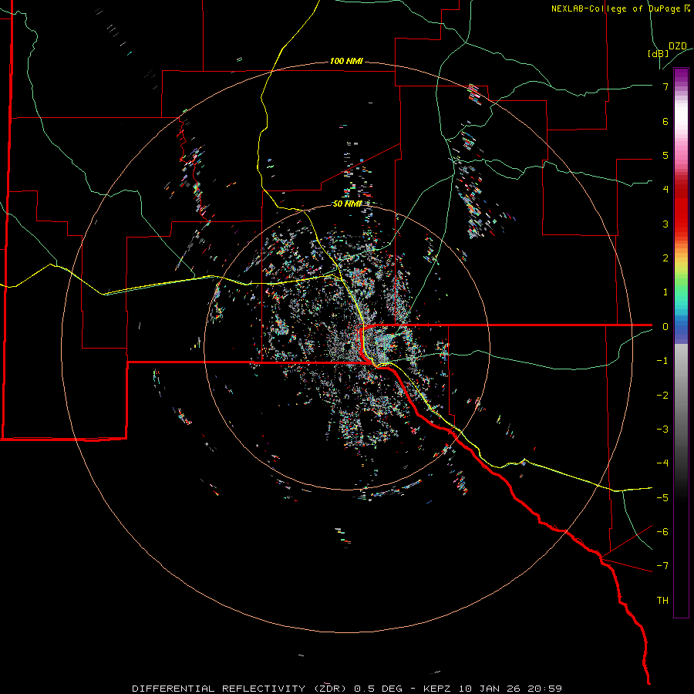This screenshot has height=694, width=694.
Task: Click the 50 NMI range ring label
Action: point(347,204)
